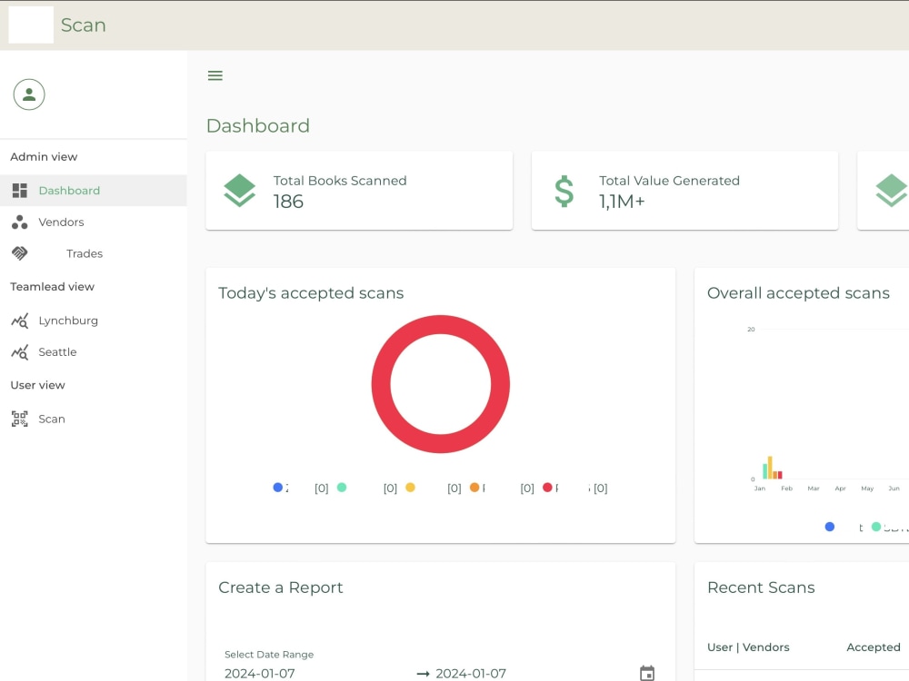Click the user profile avatar icon
Image resolution: width=909 pixels, height=681 pixels.
pyautogui.click(x=29, y=94)
